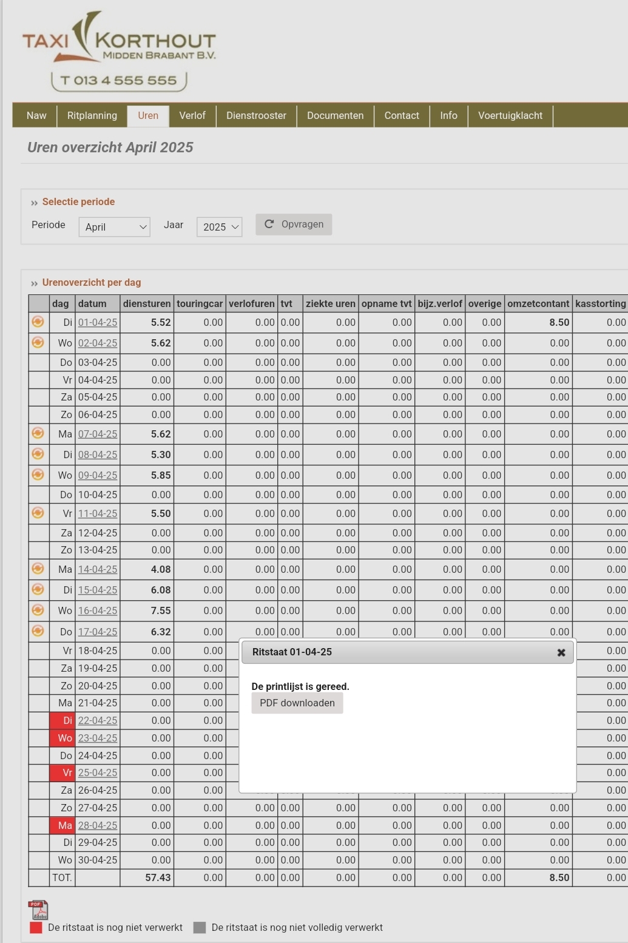The image size is (628, 943).
Task: Click the orange icon for 11-04-25 row
Action: point(38,513)
